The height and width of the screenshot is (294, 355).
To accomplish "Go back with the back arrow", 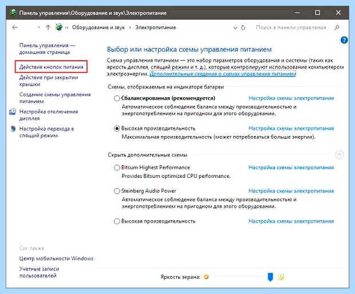I will click(15, 27).
